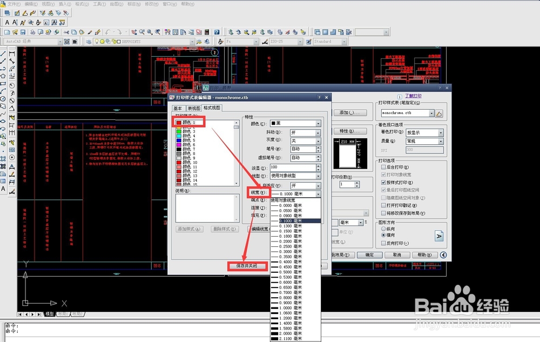The width and height of the screenshot is (540, 342).
Task: Open 颜色 property dropdown showing 黑
Action: point(295,123)
